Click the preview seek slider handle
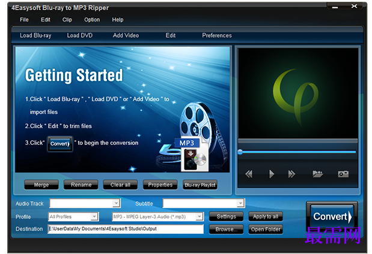 pos(240,152)
